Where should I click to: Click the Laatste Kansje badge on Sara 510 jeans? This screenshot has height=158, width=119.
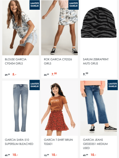coord(35,85)
